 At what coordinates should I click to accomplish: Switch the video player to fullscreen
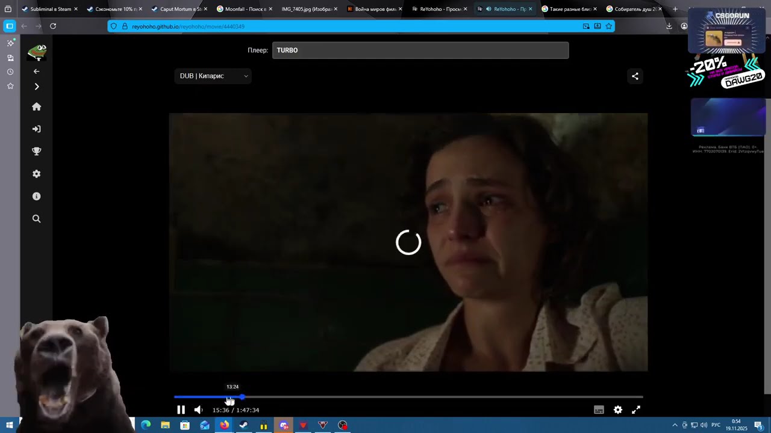pyautogui.click(x=635, y=410)
